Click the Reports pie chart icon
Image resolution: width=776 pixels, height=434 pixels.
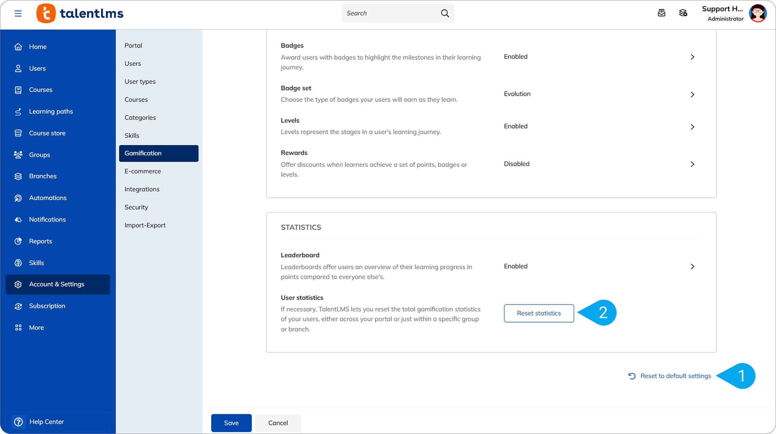pyautogui.click(x=18, y=241)
